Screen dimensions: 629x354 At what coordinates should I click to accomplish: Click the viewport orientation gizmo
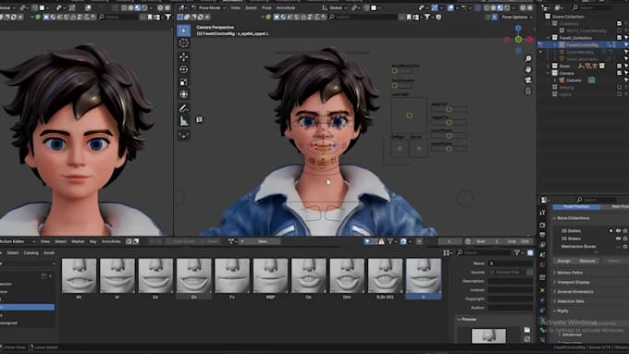tap(518, 40)
